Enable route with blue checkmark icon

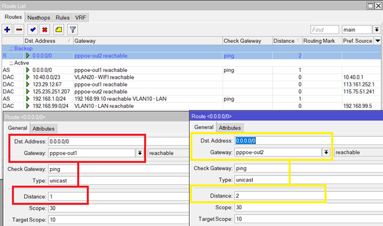coord(33,30)
